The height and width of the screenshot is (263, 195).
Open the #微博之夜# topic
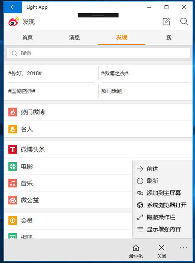[x=115, y=73]
